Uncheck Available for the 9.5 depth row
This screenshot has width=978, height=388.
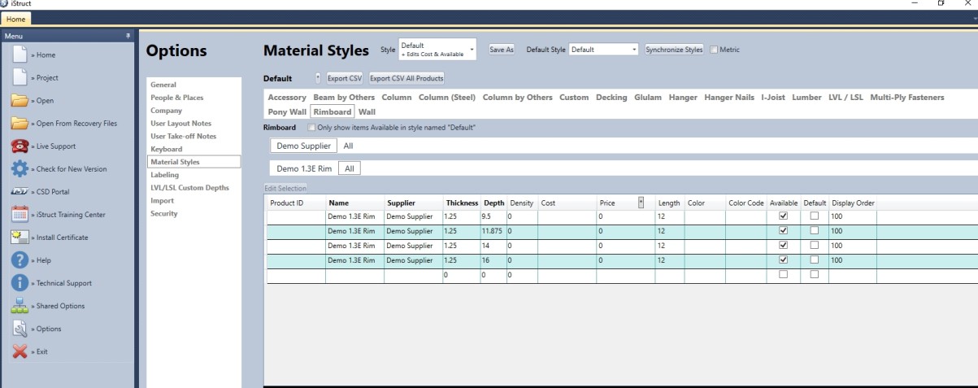[x=783, y=217]
